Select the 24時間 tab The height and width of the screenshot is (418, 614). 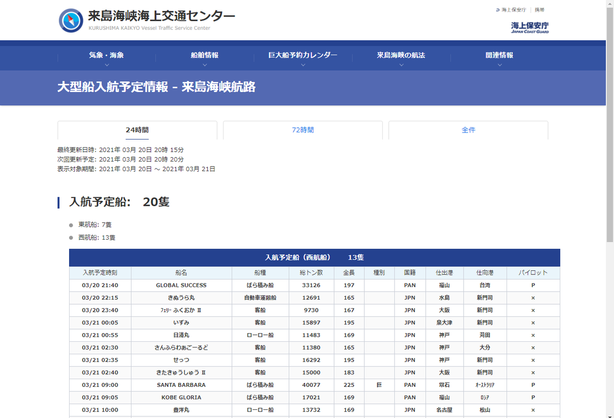[x=137, y=130]
